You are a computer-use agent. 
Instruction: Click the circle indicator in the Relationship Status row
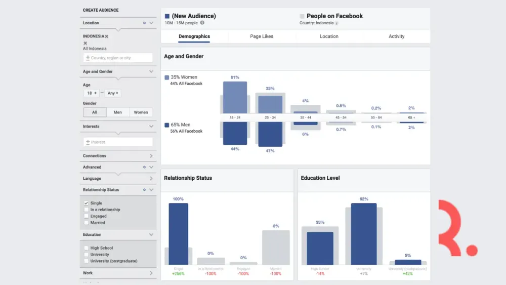click(144, 190)
